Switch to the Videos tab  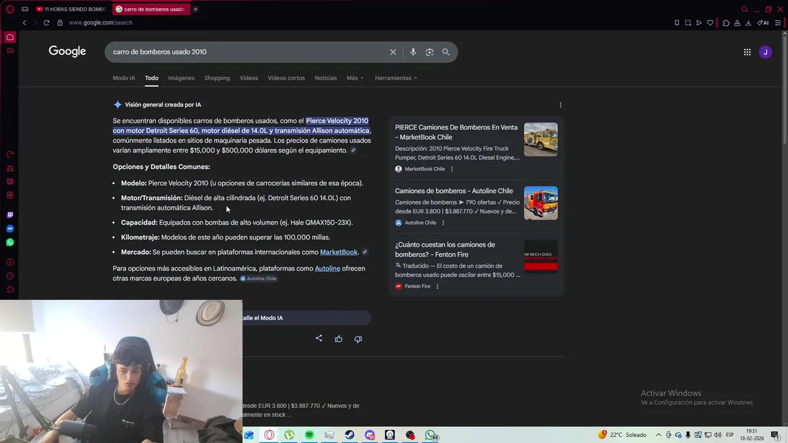tap(249, 78)
